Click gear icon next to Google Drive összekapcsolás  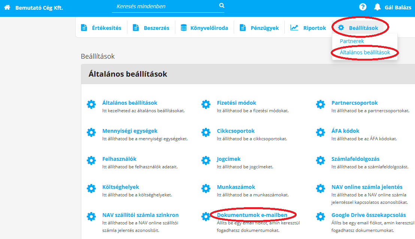[321, 217]
